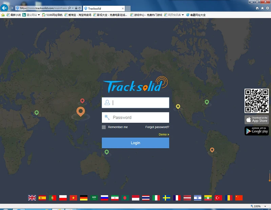This screenshot has height=210, width=271.
Task: Switch to the Tracksolid browser tab
Action: (104, 8)
